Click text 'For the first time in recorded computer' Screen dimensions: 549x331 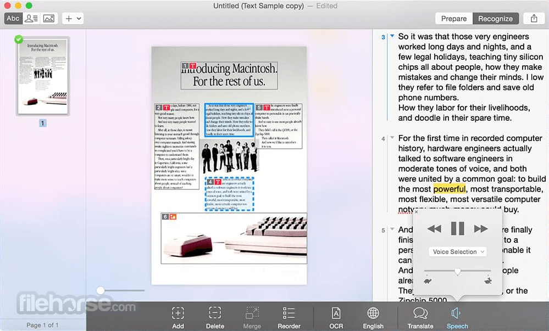[470, 138]
